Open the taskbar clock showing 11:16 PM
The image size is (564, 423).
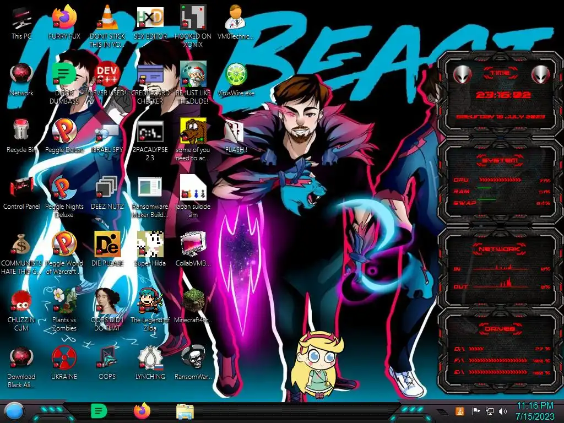point(535,411)
